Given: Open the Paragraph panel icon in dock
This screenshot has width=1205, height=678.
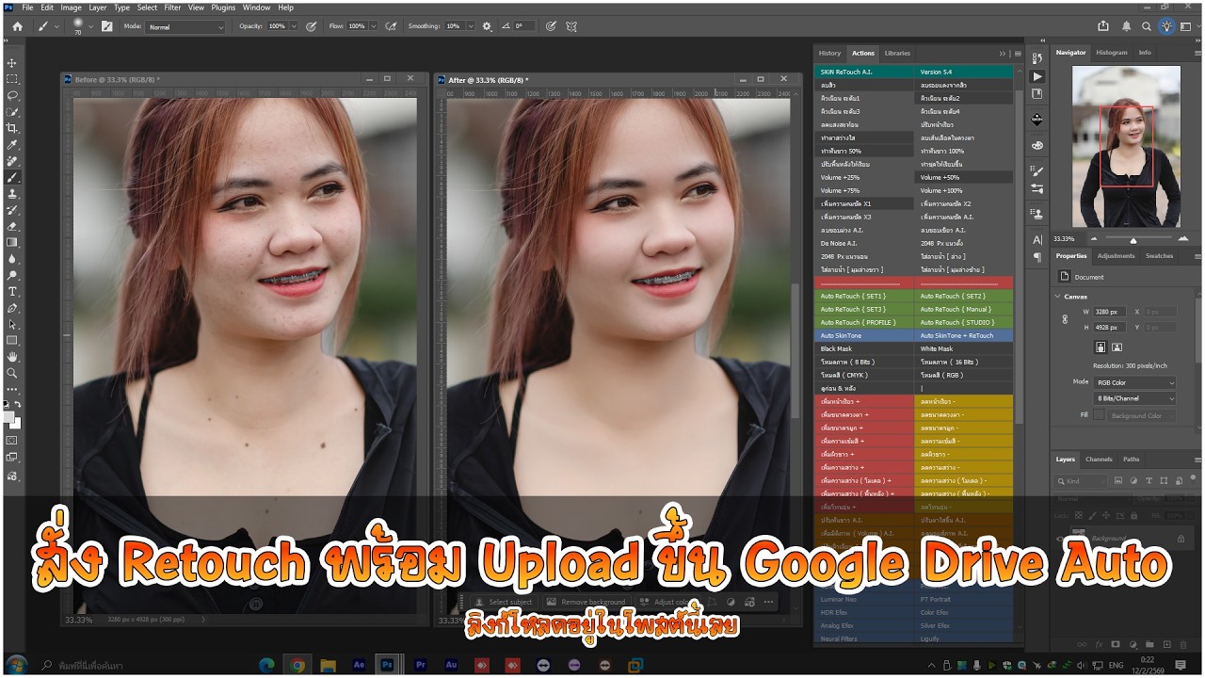Looking at the screenshot, I should (x=1037, y=256).
